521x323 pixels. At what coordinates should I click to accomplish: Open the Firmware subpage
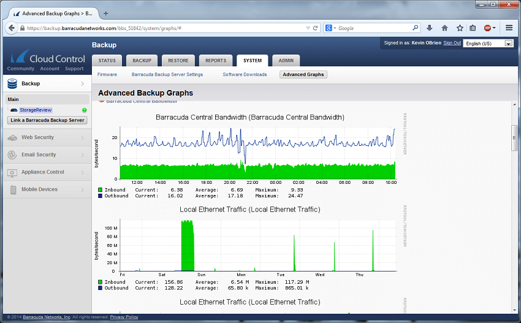click(x=107, y=74)
